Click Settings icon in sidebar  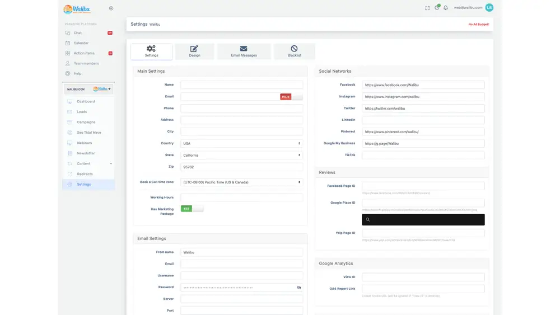(69, 185)
